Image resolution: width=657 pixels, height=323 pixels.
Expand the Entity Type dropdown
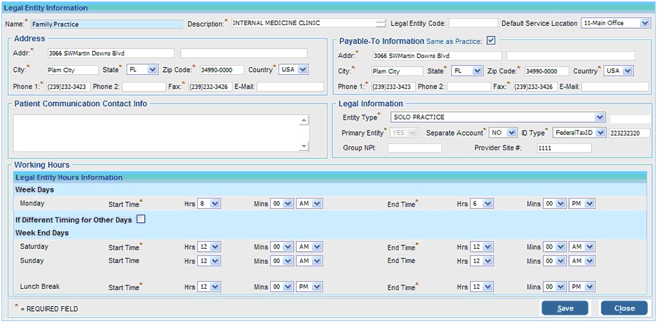496,117
